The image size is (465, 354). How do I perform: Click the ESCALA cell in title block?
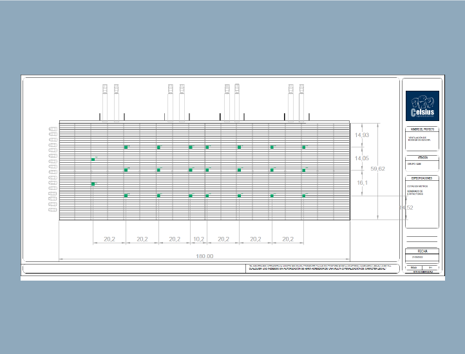[x=414, y=266]
